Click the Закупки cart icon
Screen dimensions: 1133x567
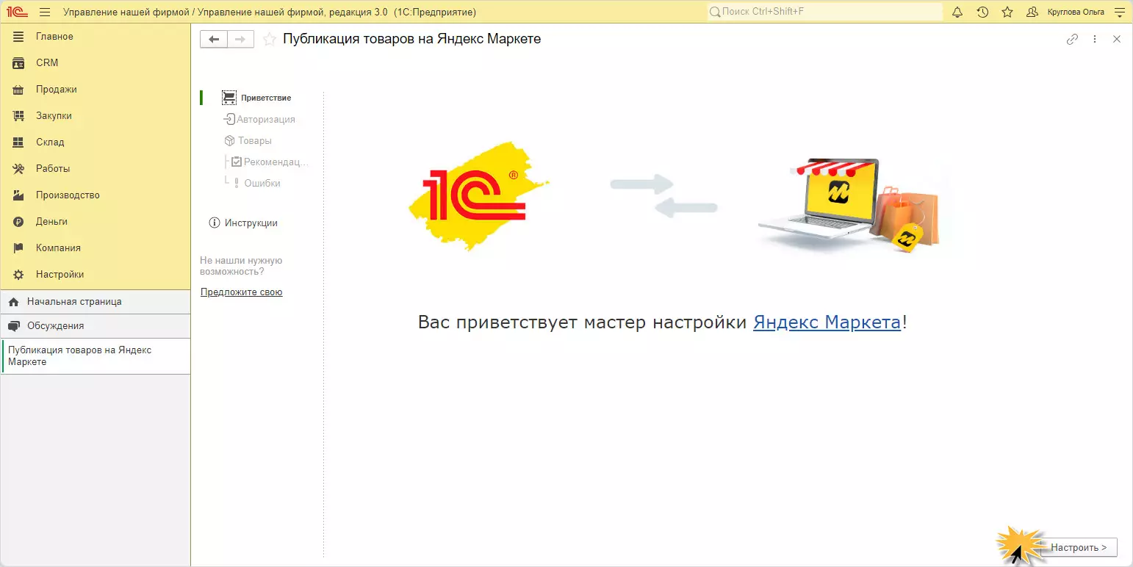point(19,116)
